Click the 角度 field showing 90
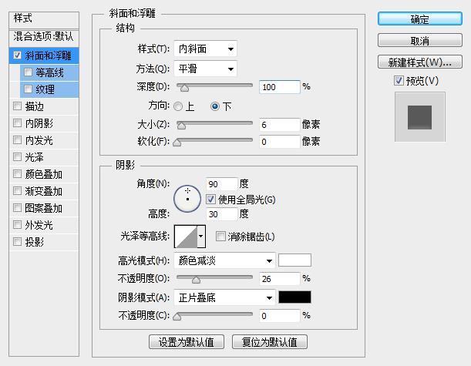 (x=222, y=183)
